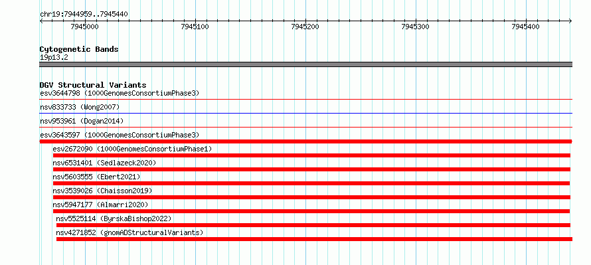This screenshot has height=265, width=591.
Task: Select the thin red nsv953961 variant line
Action: (305, 128)
